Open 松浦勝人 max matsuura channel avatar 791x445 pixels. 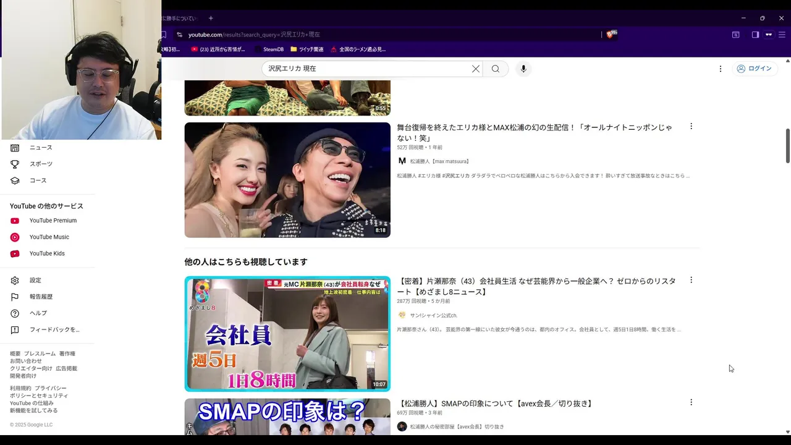click(402, 161)
